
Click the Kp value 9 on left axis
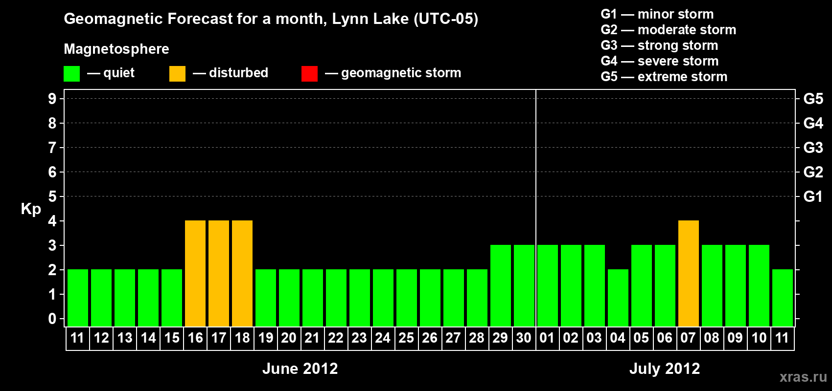[x=52, y=99]
